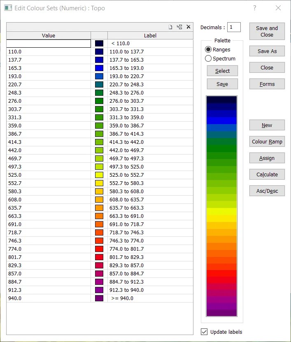Click label '< 110.0'
This screenshot has height=342, width=291.
(x=120, y=44)
